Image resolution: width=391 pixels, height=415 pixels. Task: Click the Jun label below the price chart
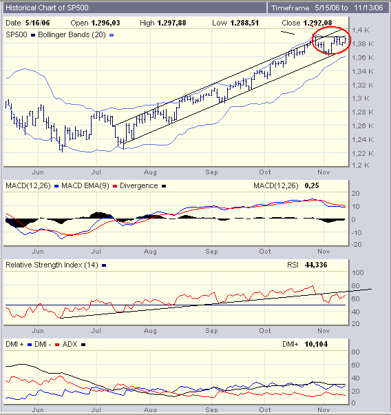(x=38, y=172)
